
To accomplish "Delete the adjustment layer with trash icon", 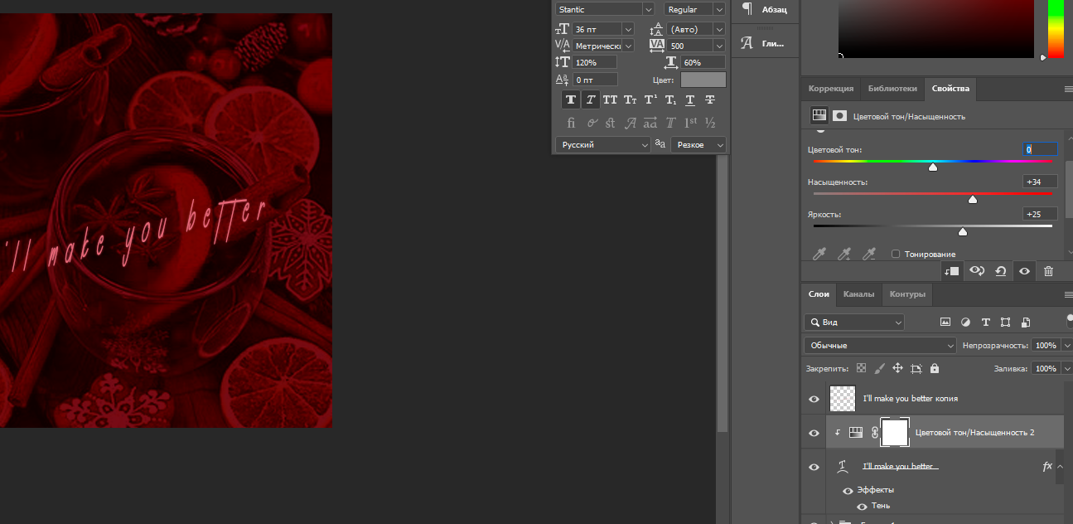I will click(x=1048, y=271).
